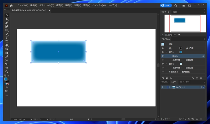Select the Paintbrush tool
This screenshot has width=210, height=124.
7,34
